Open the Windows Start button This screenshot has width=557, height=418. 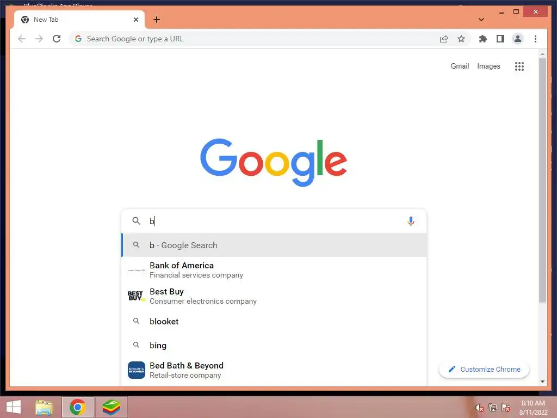click(14, 407)
